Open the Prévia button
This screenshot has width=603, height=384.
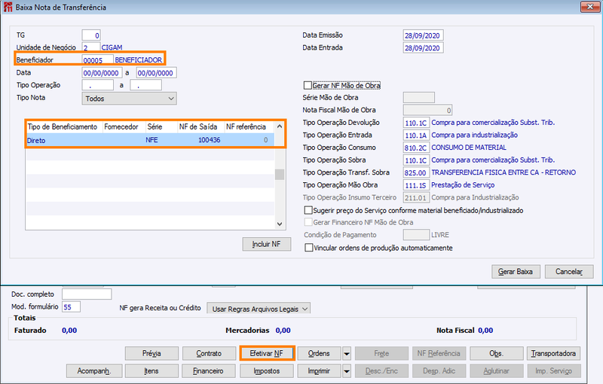click(x=152, y=353)
